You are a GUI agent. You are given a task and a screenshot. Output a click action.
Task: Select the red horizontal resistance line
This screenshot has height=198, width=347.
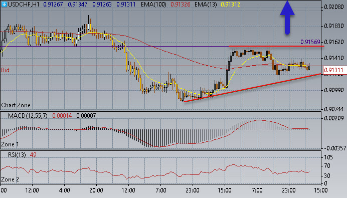pos(276,46)
